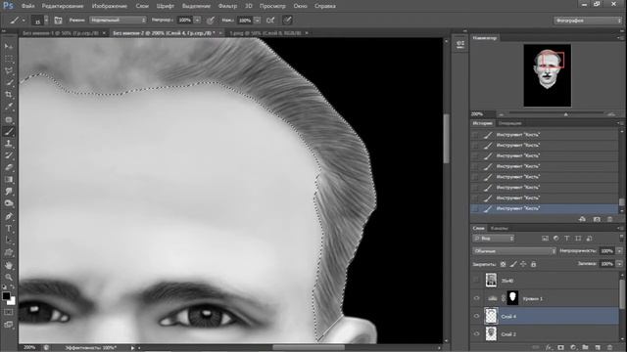This screenshot has width=627, height=352.
Task: Toggle airbrush mode in options bar
Action: (x=270, y=20)
